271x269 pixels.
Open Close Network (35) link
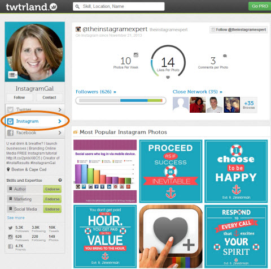pyautogui.click(x=198, y=92)
